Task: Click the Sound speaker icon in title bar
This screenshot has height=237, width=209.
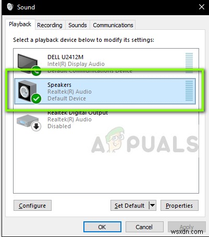Action: [x=10, y=7]
